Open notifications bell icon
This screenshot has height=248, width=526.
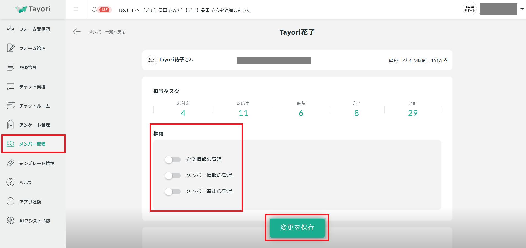click(x=94, y=10)
